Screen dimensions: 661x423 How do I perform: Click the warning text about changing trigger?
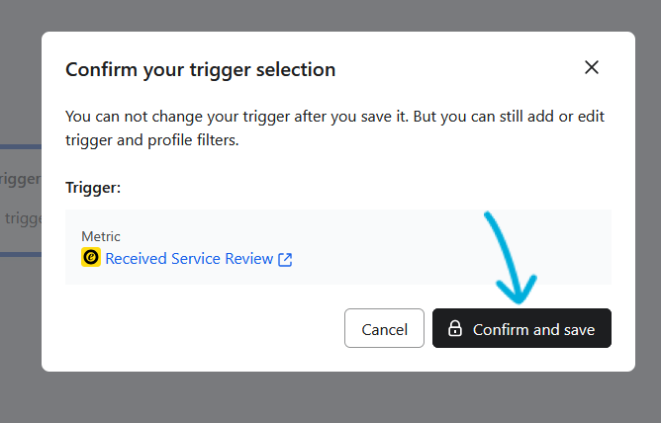[x=334, y=117]
